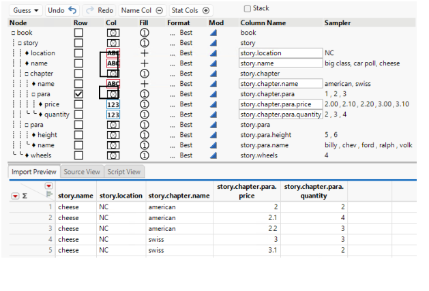Viewport: 429px width, 291px height.
Task: Click the Name Col minus button
Action: coord(142,10)
